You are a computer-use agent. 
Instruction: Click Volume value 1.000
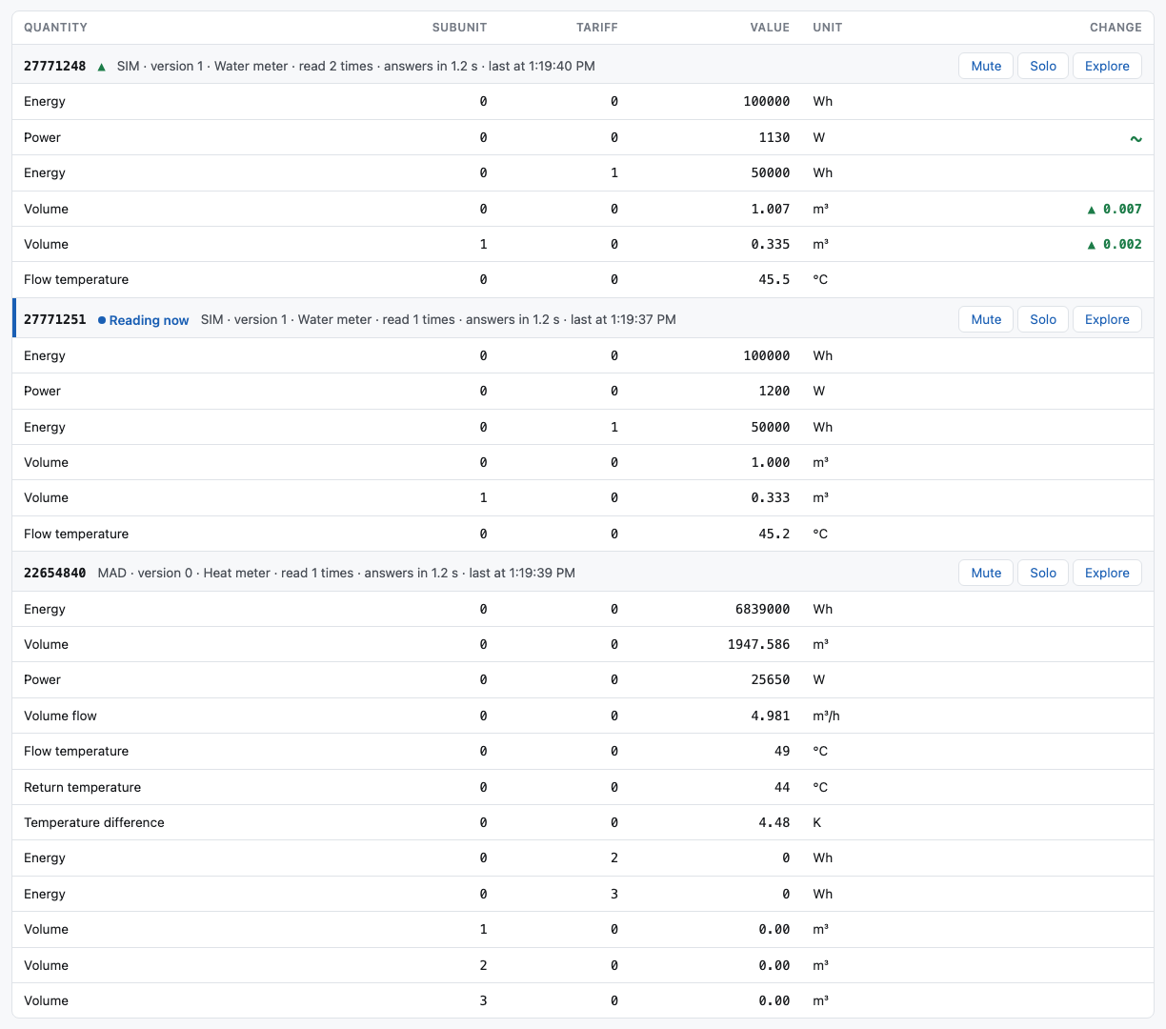tap(771, 462)
